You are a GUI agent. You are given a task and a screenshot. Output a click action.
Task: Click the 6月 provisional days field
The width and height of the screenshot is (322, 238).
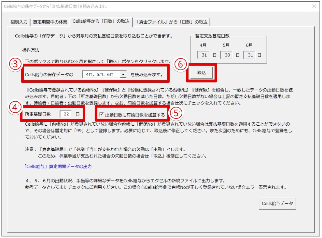pyautogui.click(x=249, y=55)
